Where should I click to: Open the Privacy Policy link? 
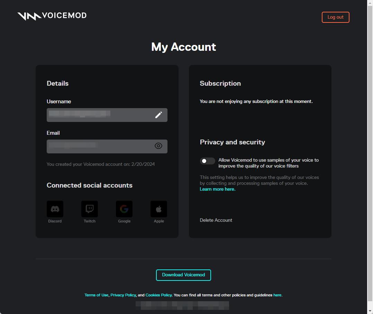[x=123, y=295]
